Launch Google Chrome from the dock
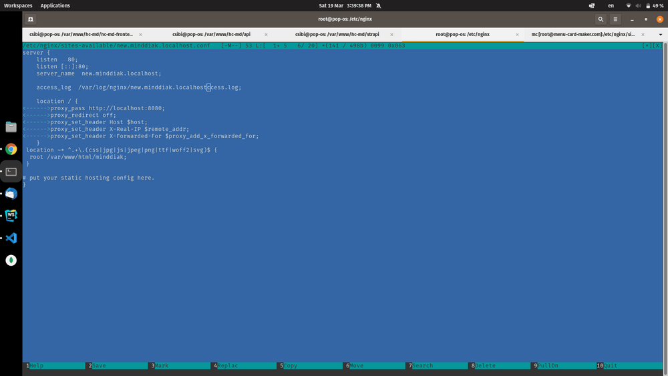This screenshot has width=668, height=376. point(11,149)
